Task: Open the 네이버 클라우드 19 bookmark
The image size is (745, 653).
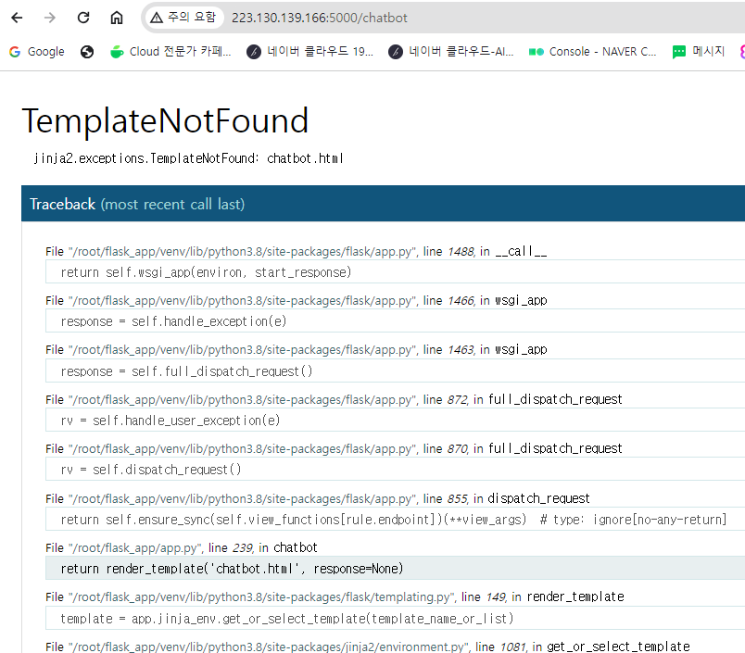Action: point(309,51)
